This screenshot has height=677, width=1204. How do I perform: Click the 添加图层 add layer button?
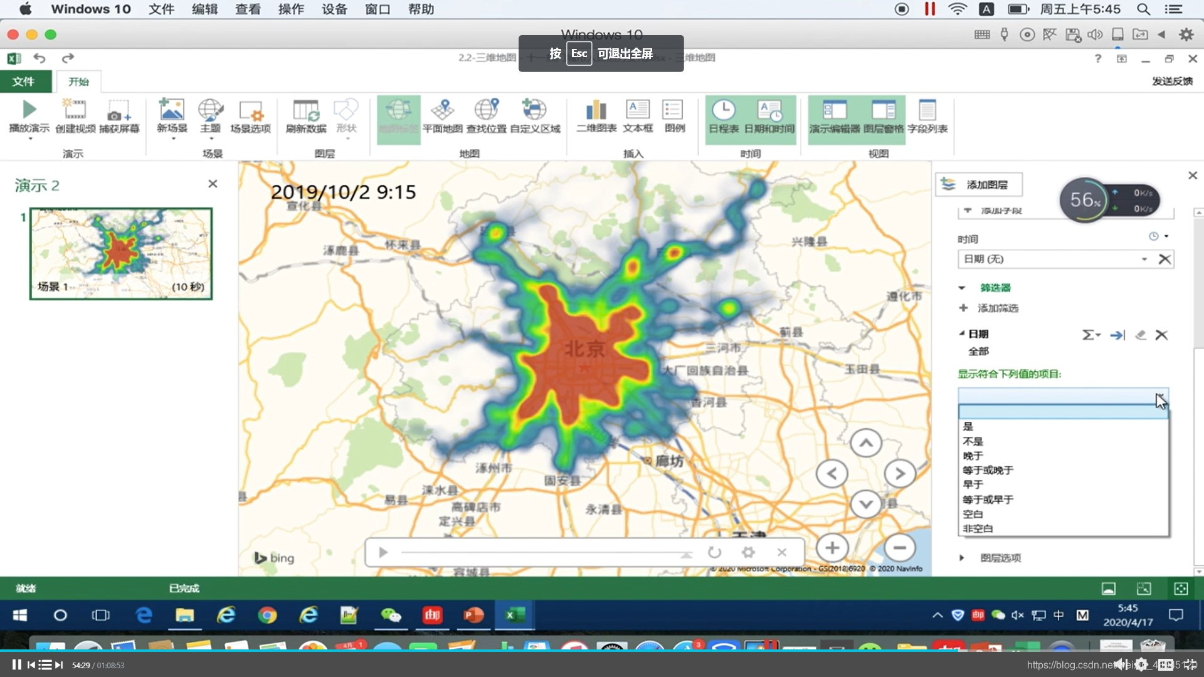pos(979,184)
